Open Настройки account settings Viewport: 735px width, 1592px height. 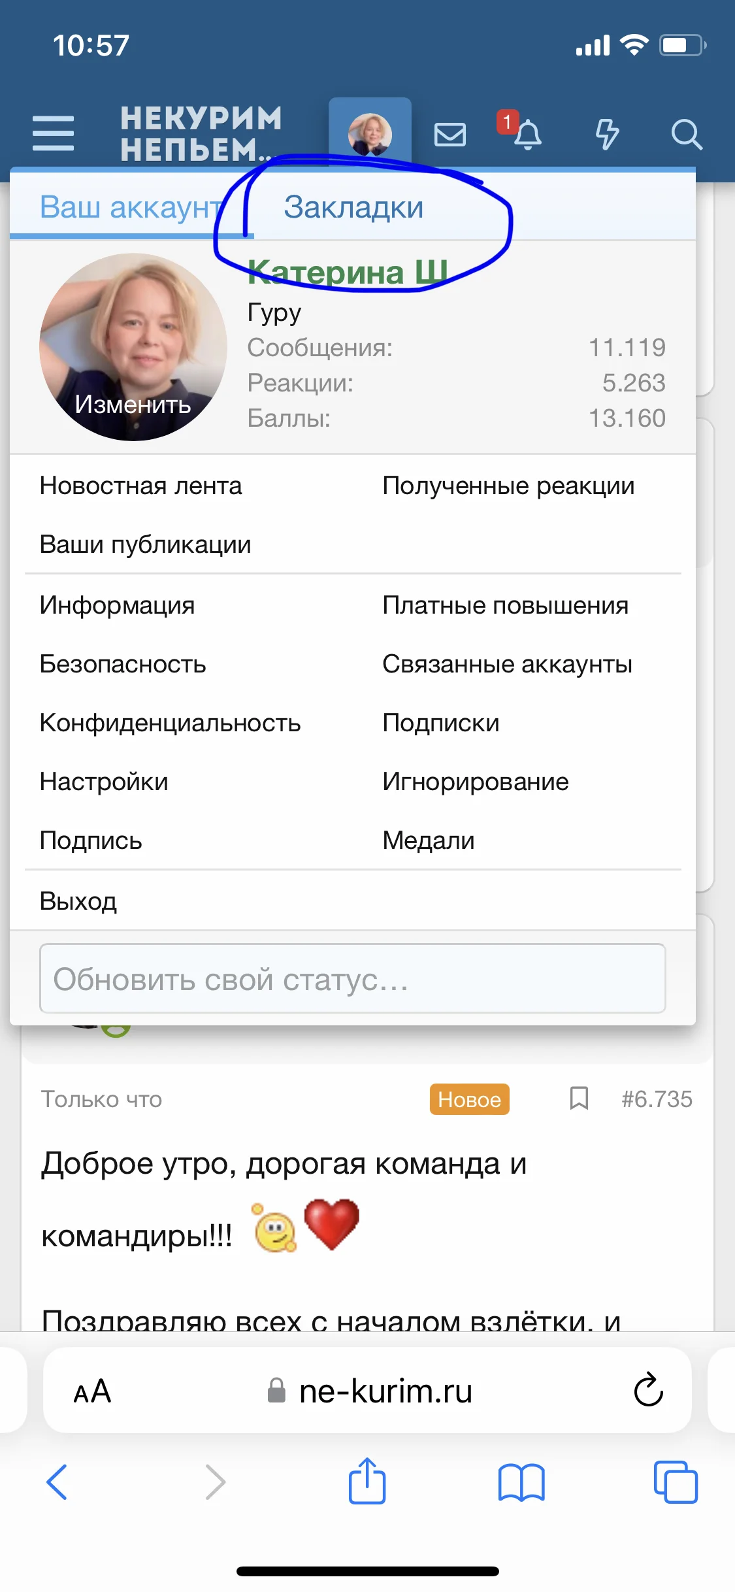(104, 782)
